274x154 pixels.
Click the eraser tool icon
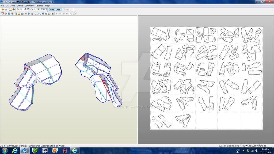(32, 14)
